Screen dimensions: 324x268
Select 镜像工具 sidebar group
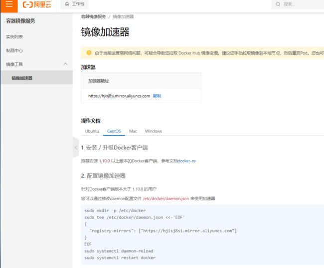14,64
